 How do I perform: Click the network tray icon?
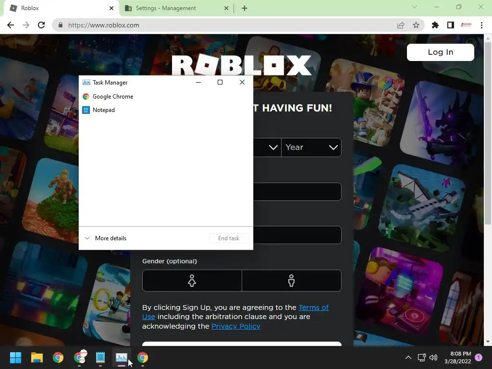tap(422, 357)
